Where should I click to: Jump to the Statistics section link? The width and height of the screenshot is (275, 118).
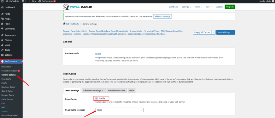point(77,34)
